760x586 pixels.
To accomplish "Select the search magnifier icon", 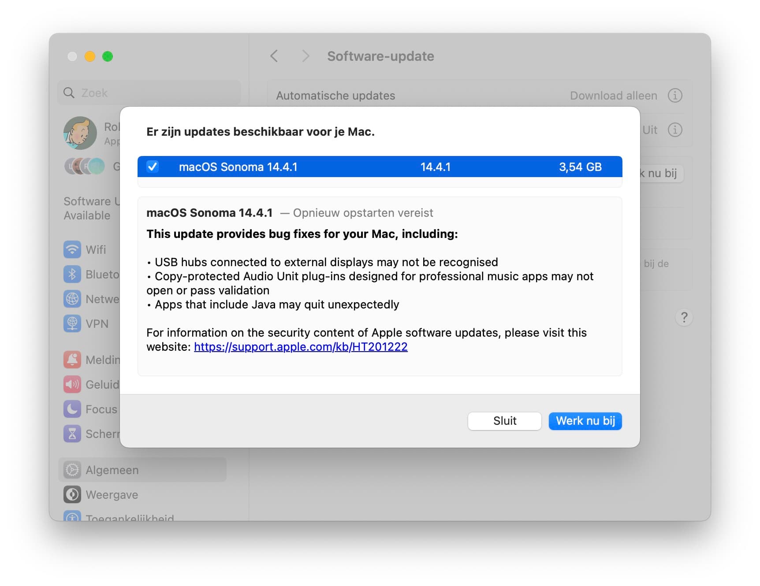I will (69, 93).
